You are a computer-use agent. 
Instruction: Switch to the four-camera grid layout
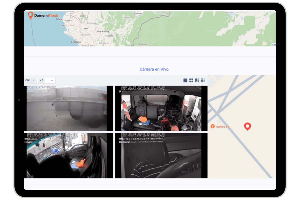pos(191,80)
